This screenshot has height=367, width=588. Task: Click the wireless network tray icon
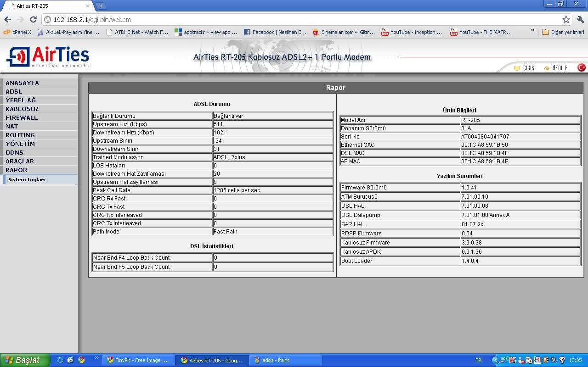point(562,360)
